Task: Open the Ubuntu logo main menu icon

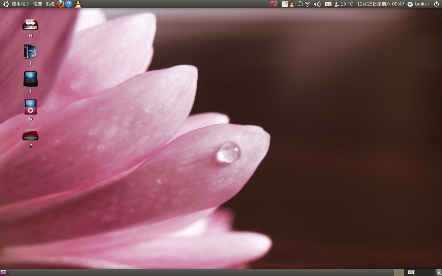Action: click(x=6, y=4)
